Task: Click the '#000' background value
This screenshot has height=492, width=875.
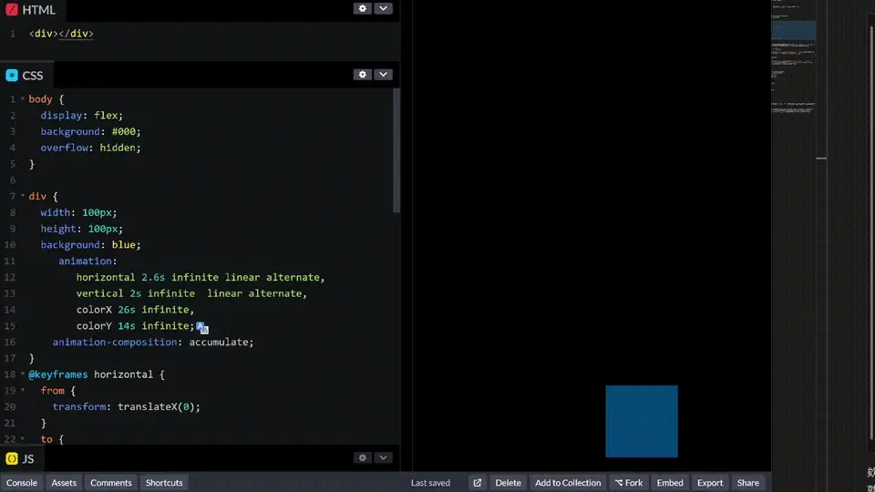Action: (x=123, y=131)
